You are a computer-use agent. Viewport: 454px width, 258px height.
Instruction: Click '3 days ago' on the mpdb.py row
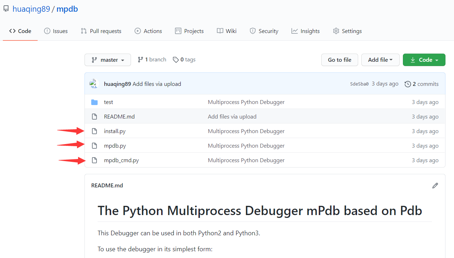coord(425,146)
